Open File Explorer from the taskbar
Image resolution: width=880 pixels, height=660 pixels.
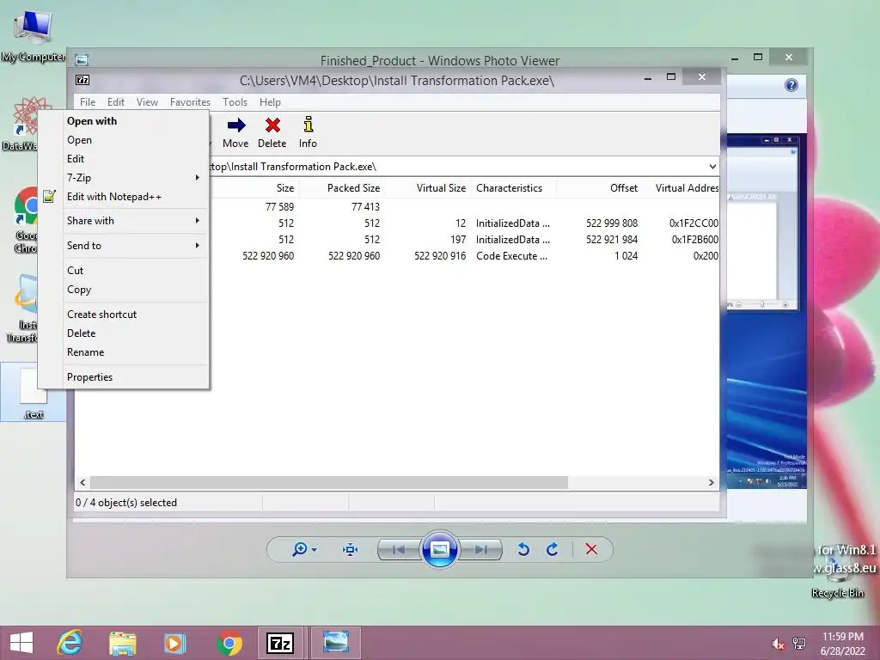coord(122,643)
